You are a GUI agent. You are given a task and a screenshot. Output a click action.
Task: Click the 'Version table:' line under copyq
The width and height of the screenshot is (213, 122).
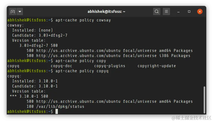pyautogui.click(x=29, y=91)
